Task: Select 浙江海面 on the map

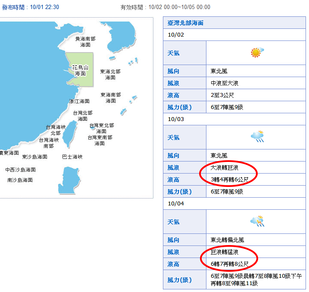Action: click(x=79, y=101)
